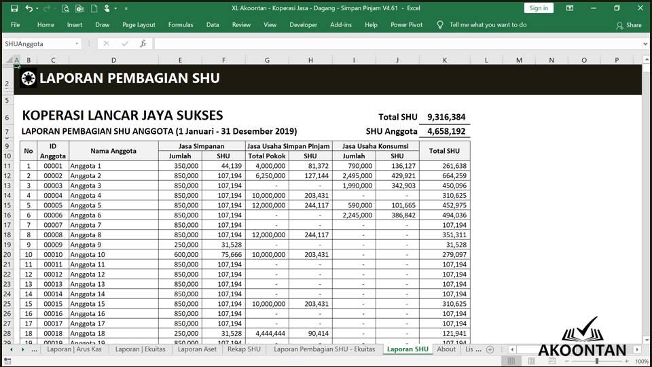The width and height of the screenshot is (652, 367).
Task: Click the Anggota 5 name cell
Action: click(x=113, y=205)
